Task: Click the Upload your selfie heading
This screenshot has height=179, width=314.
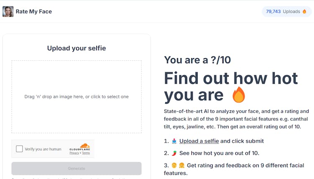Action: click(x=77, y=48)
